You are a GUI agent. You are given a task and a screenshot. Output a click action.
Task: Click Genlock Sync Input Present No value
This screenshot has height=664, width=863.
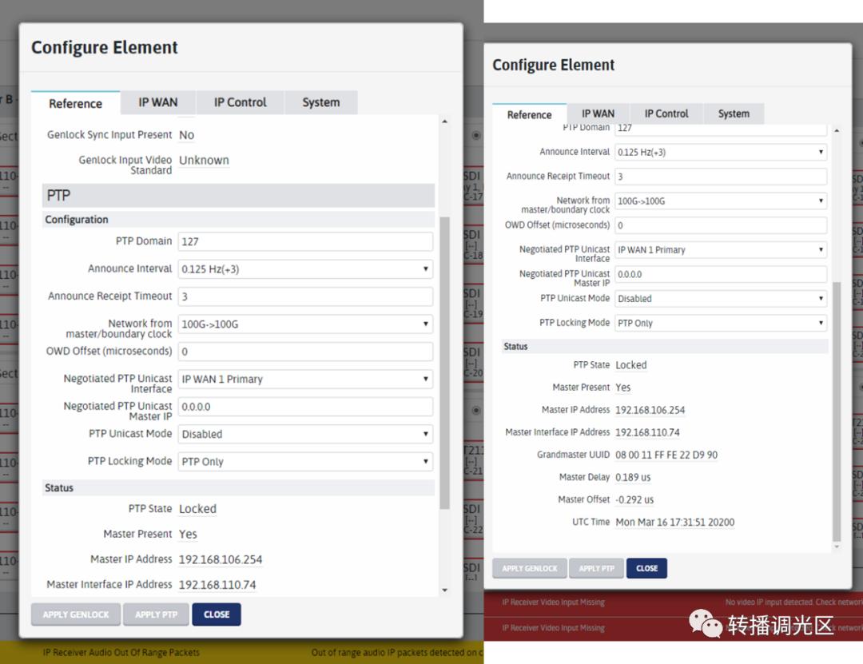[x=186, y=135]
